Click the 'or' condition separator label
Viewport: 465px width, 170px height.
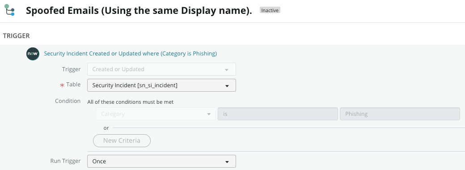(106, 128)
